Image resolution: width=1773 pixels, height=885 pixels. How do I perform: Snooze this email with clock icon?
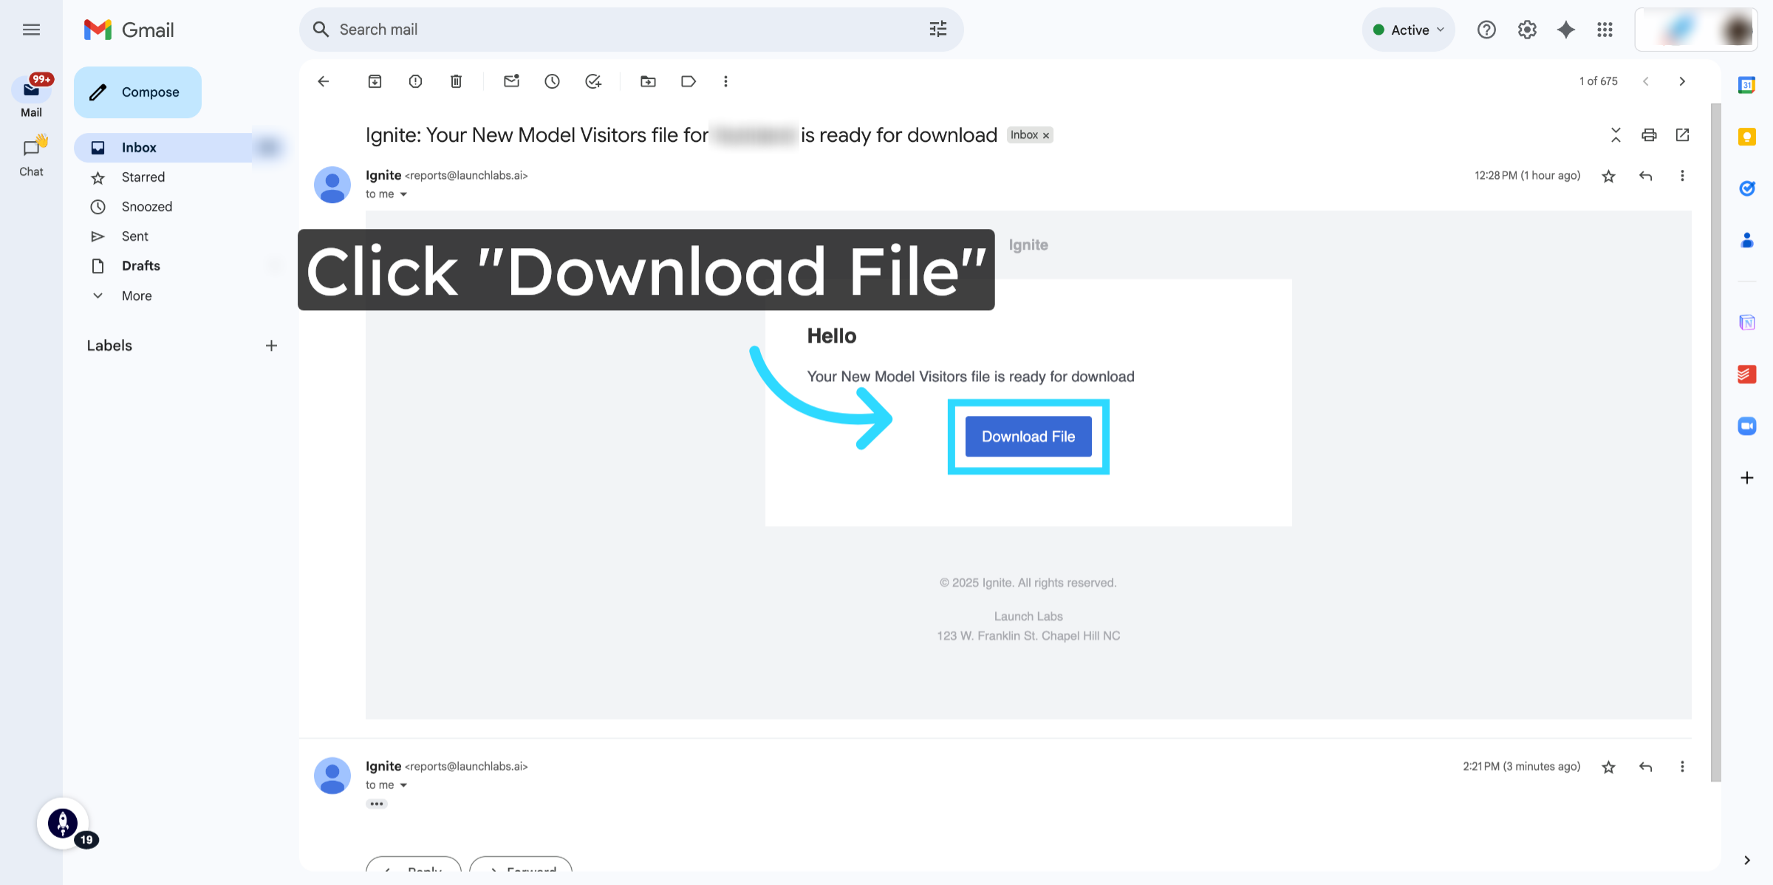click(x=552, y=81)
